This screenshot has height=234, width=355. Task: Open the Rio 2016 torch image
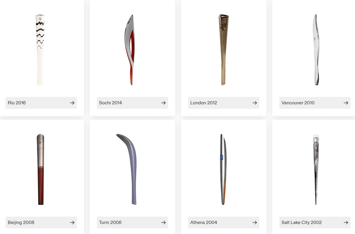(41, 50)
